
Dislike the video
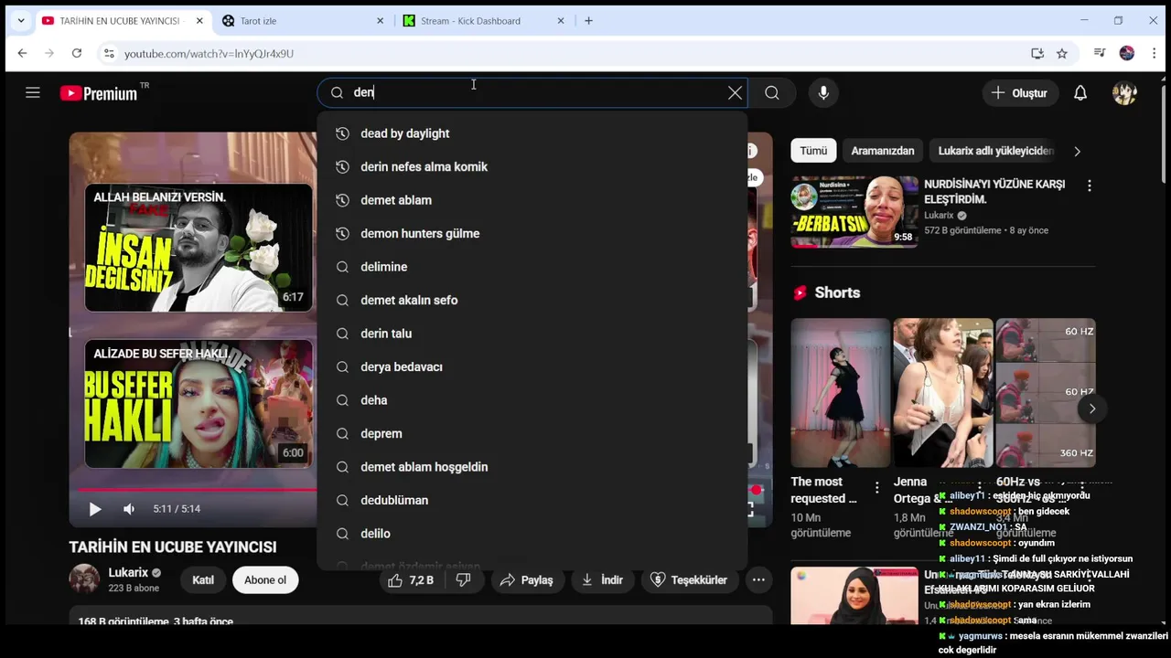463,580
